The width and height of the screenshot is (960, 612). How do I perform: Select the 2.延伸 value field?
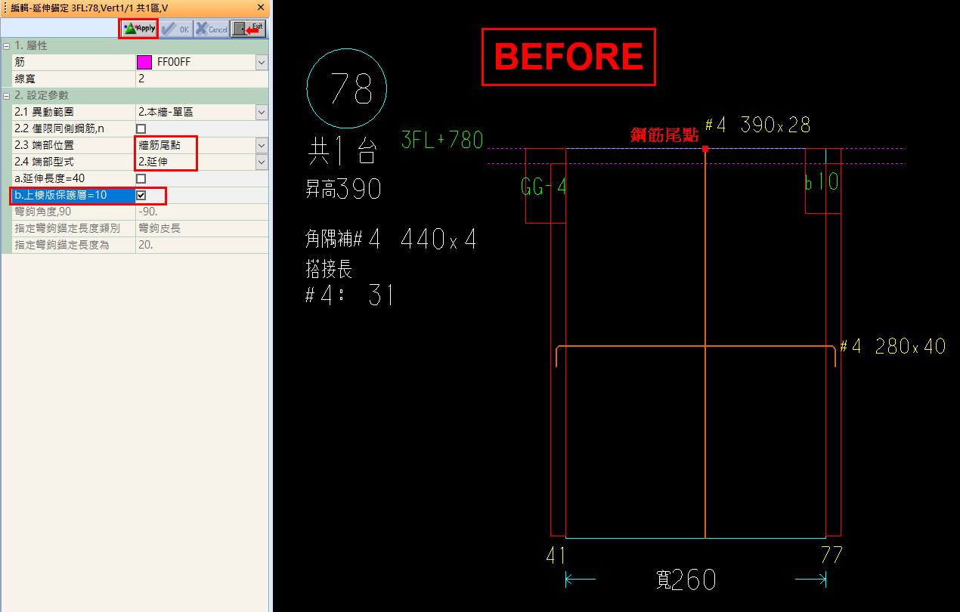pos(195,162)
